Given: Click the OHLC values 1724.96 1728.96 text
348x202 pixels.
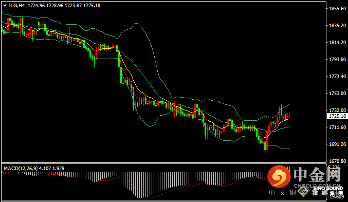Looking at the screenshot, I should (x=46, y=6).
